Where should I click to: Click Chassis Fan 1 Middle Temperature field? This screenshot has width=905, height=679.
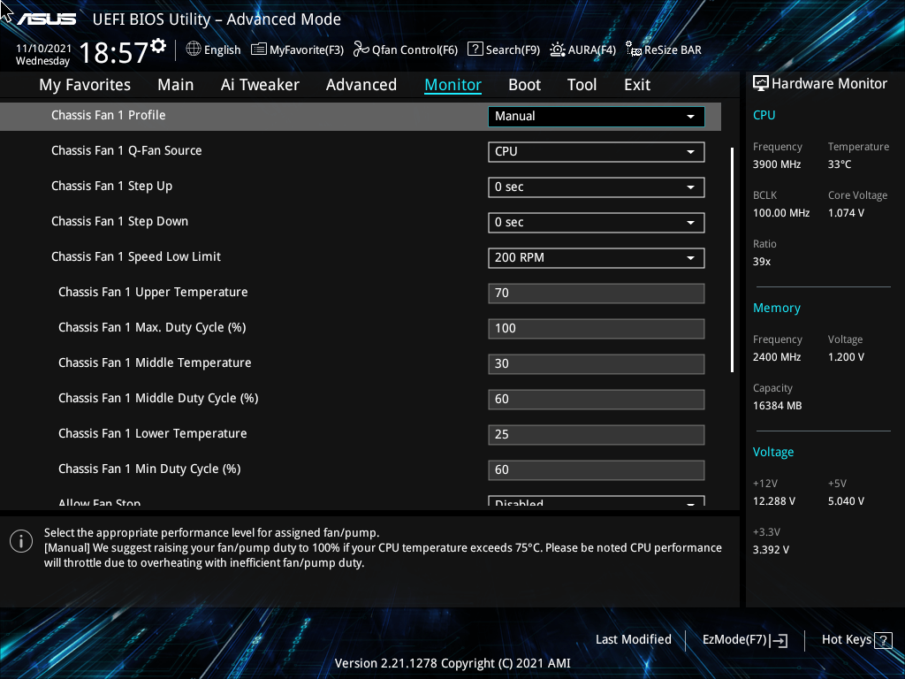597,363
